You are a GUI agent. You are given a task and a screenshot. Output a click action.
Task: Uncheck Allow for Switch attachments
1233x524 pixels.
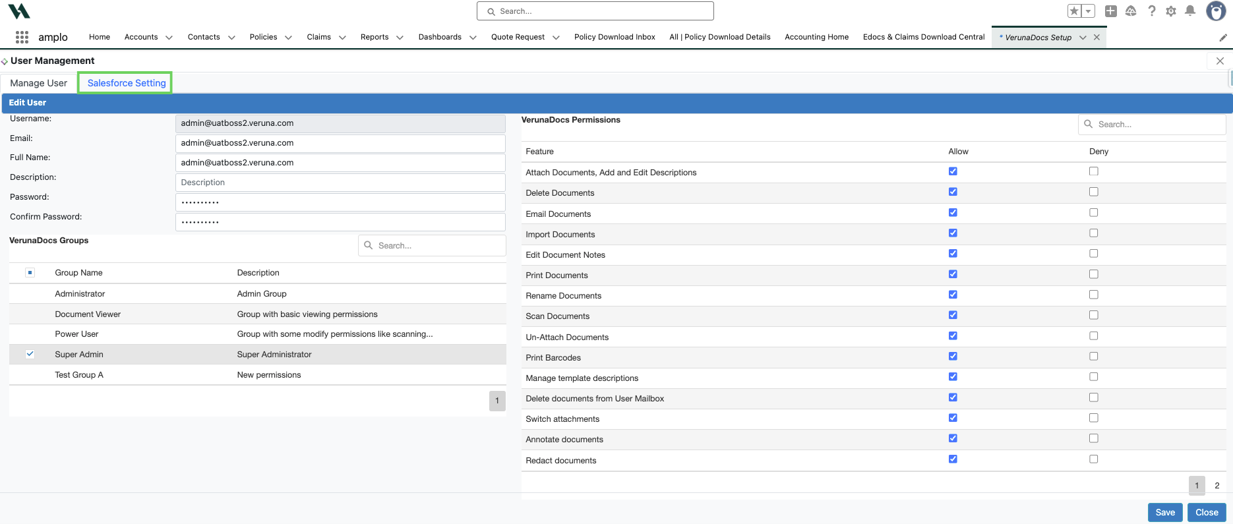point(953,418)
